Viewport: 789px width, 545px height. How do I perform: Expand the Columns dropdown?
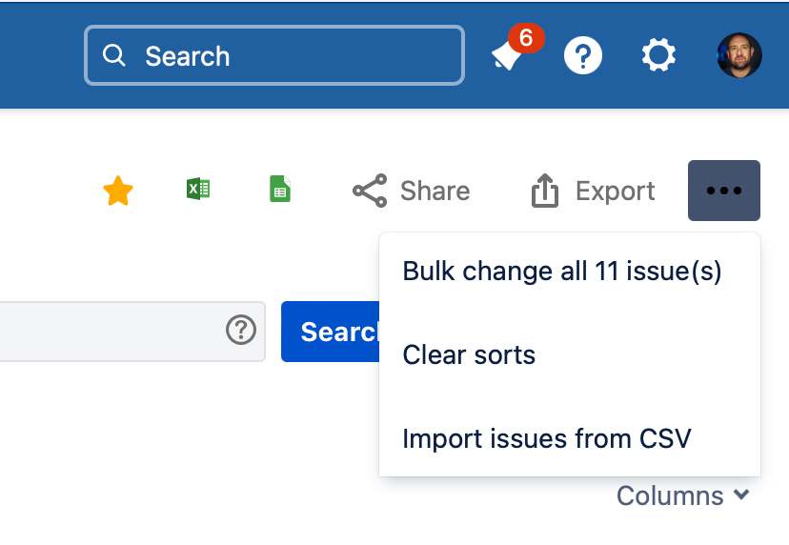coord(683,495)
